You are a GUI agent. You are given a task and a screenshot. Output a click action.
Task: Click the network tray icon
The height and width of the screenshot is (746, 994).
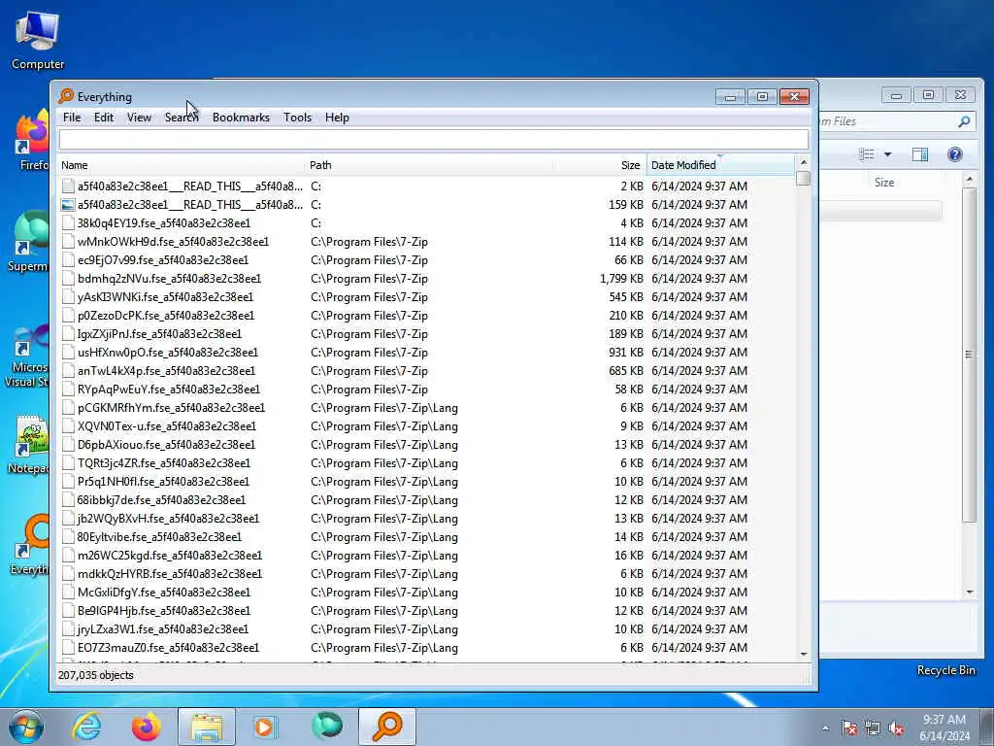[x=873, y=729]
